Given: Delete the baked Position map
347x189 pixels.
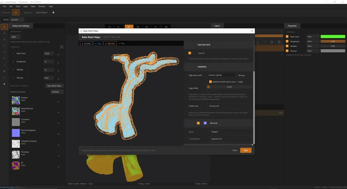Looking at the screenshot, I should coord(59,101).
